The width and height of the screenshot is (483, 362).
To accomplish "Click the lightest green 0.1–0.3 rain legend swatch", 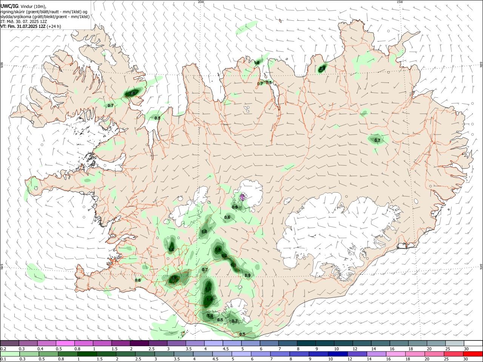I will pyautogui.click(x=10, y=354).
